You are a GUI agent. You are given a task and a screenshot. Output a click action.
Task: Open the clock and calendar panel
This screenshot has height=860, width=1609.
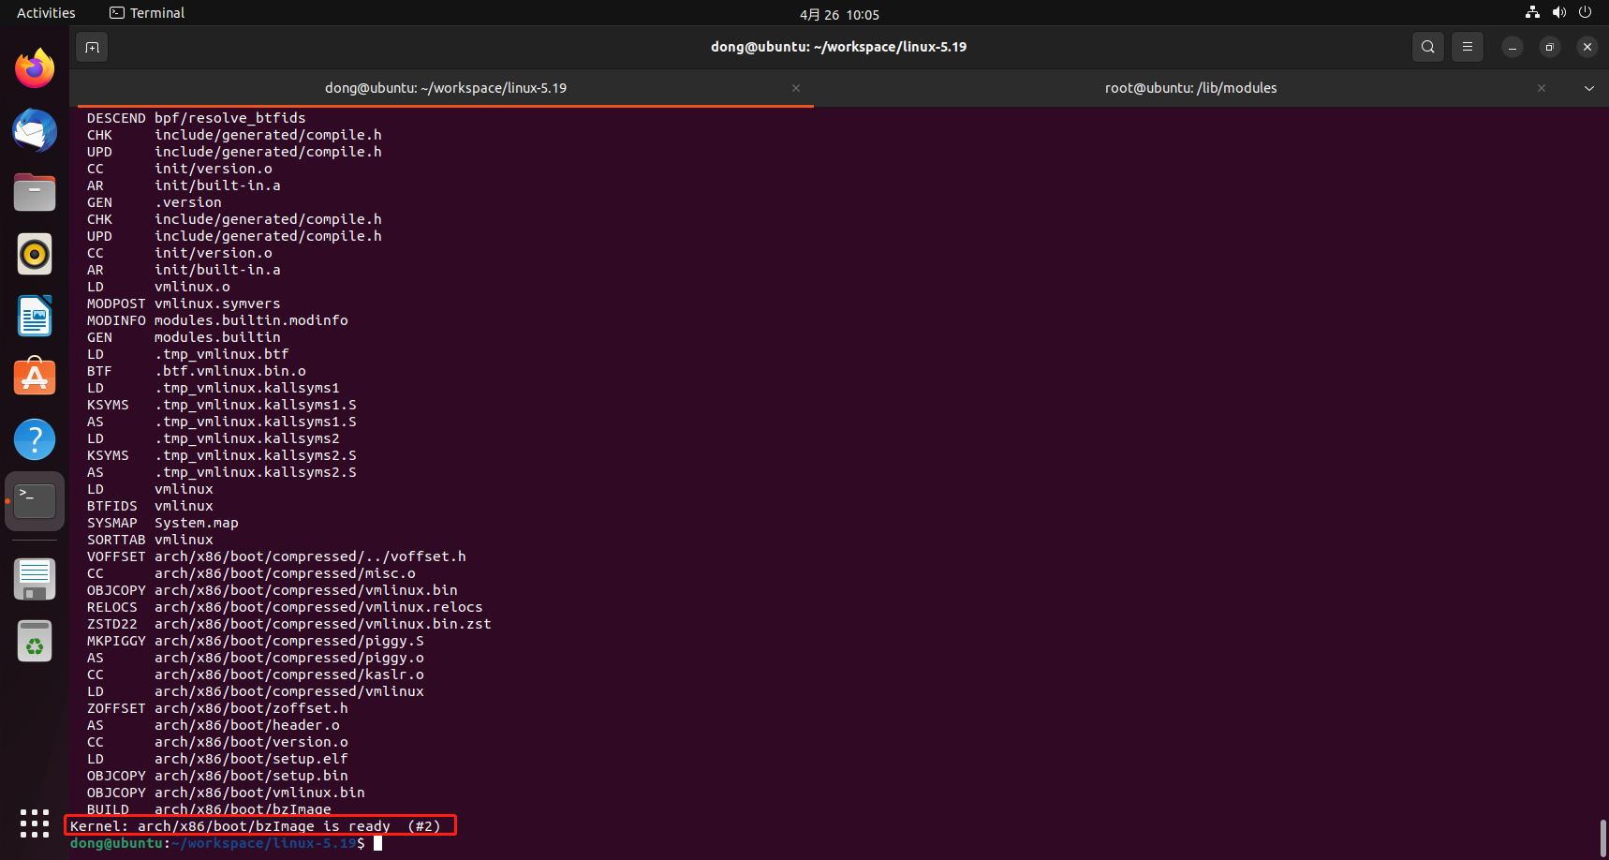click(x=839, y=14)
